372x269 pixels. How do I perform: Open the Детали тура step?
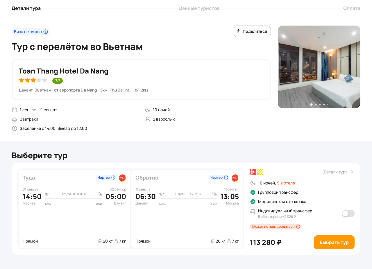coord(26,8)
